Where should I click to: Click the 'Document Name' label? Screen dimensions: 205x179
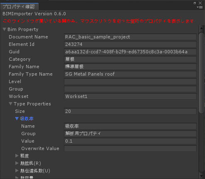pyautogui.click(x=28, y=37)
